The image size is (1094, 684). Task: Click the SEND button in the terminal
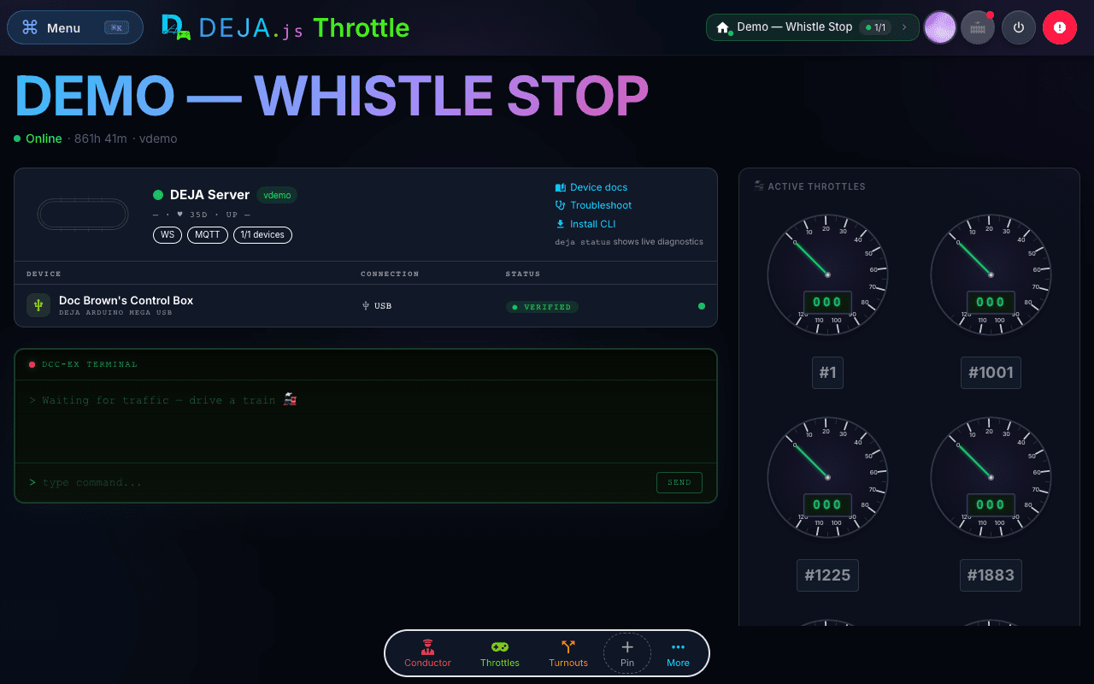pyautogui.click(x=679, y=482)
